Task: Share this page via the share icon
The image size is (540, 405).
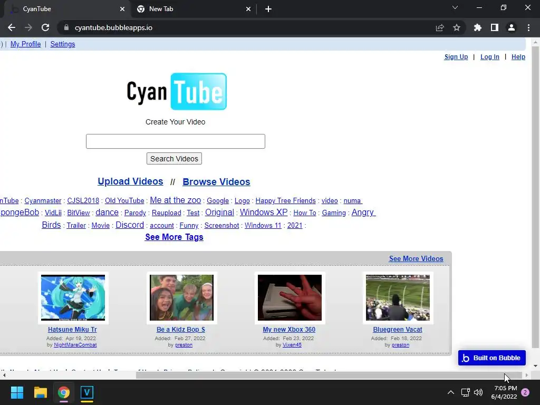Action: click(x=440, y=27)
